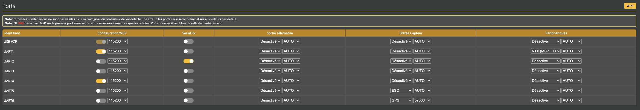The image size is (640, 110).
Task: Open UART1 peripherals AUTO baud dropdown
Action: click(x=571, y=51)
